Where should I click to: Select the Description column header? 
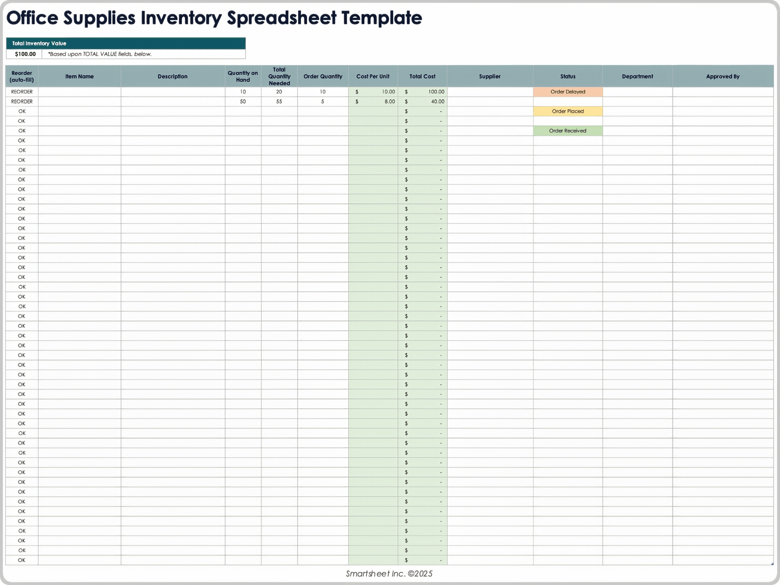click(x=173, y=76)
